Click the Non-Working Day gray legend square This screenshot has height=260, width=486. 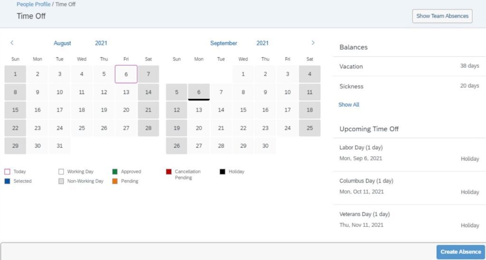[61, 181]
